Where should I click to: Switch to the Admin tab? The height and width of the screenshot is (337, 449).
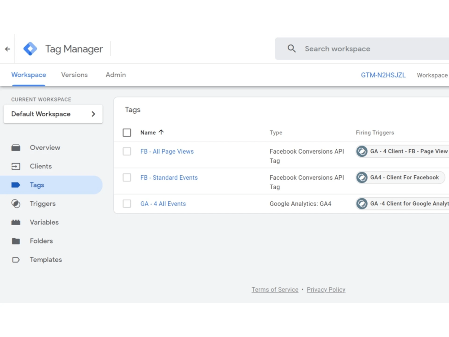point(116,75)
